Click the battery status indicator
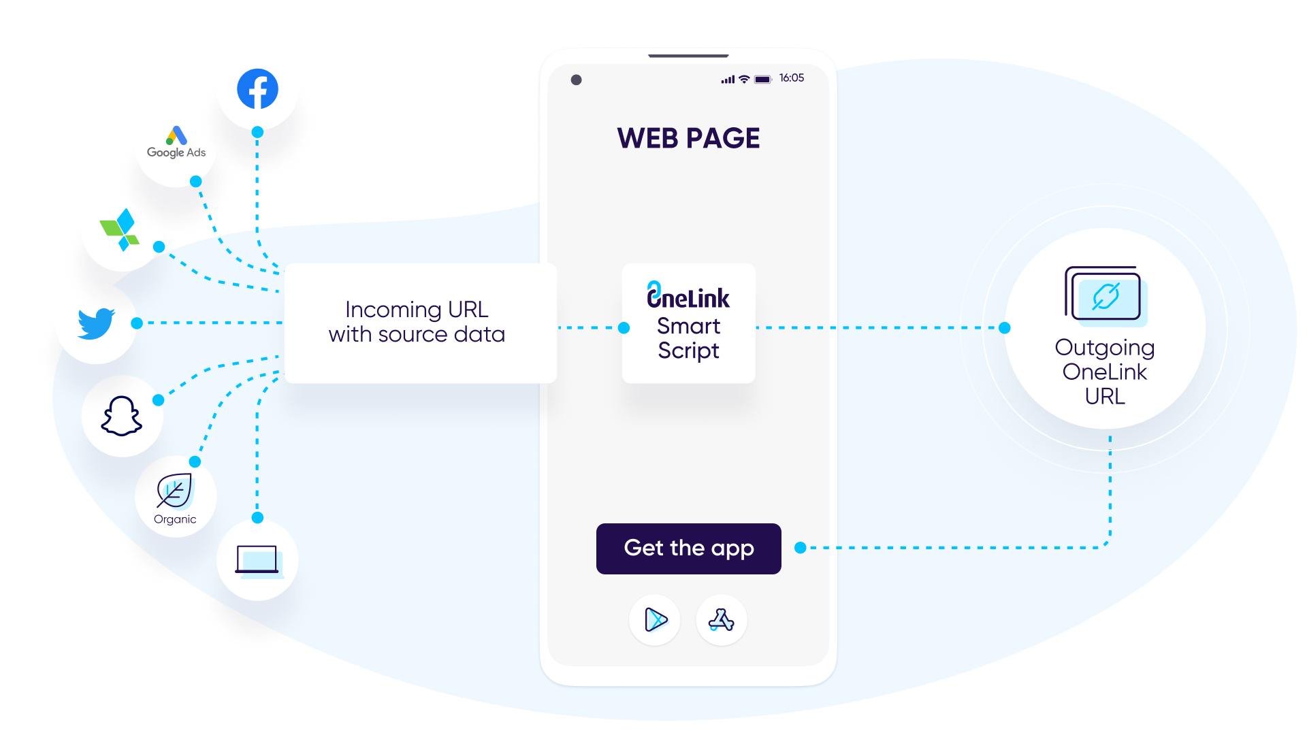 (762, 78)
